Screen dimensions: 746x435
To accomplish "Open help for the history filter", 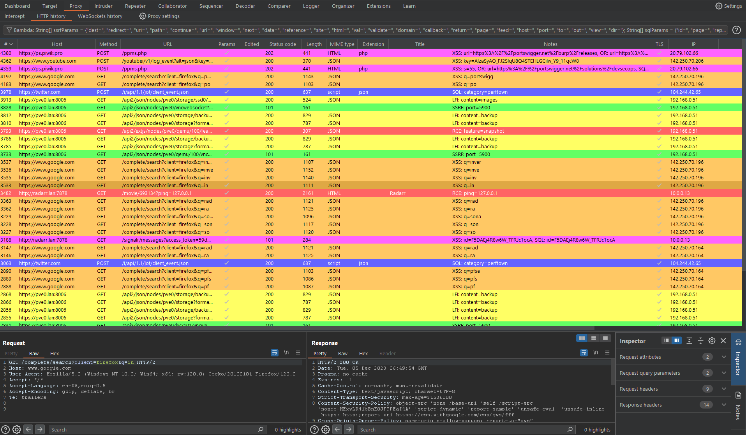I will click(736, 30).
